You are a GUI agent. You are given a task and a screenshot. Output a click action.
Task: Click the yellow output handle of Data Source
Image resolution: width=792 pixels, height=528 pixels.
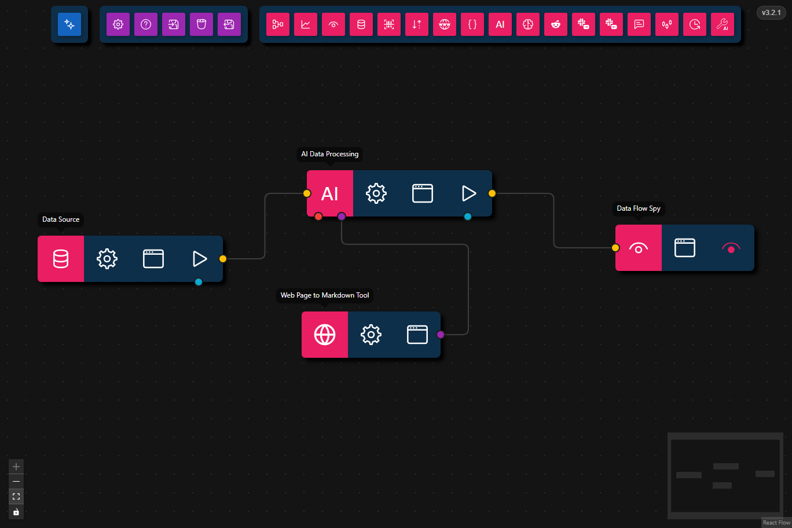point(223,259)
